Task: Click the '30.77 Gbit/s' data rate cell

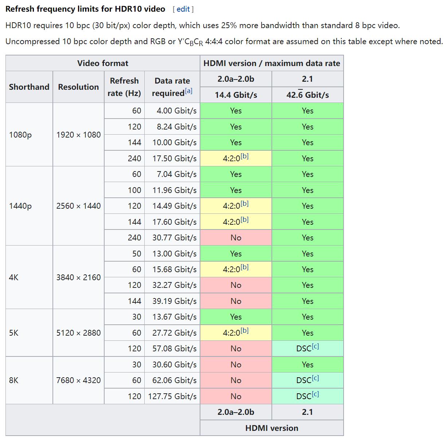Action: [x=172, y=238]
